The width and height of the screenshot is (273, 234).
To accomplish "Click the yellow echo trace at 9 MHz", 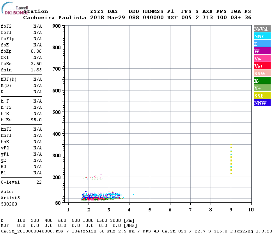I will 231,159.
